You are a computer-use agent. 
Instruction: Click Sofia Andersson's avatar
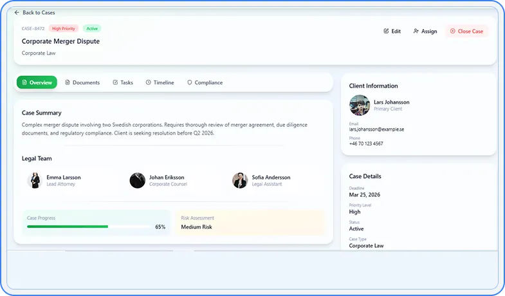point(239,180)
